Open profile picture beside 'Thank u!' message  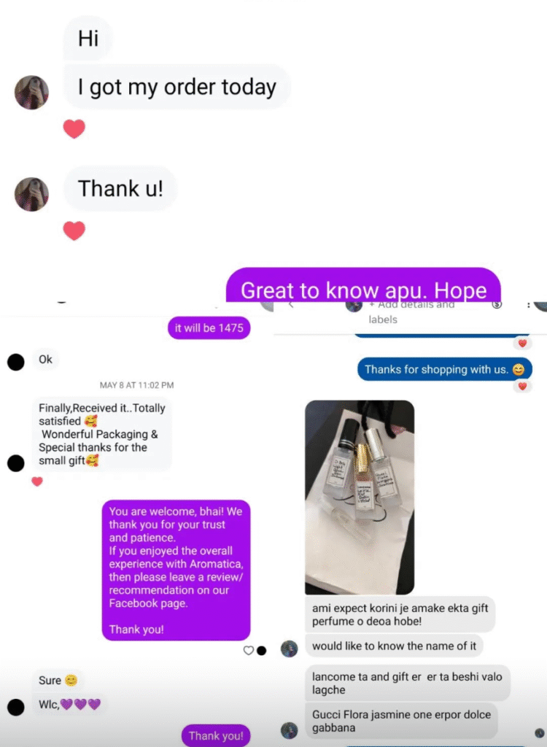tap(31, 194)
